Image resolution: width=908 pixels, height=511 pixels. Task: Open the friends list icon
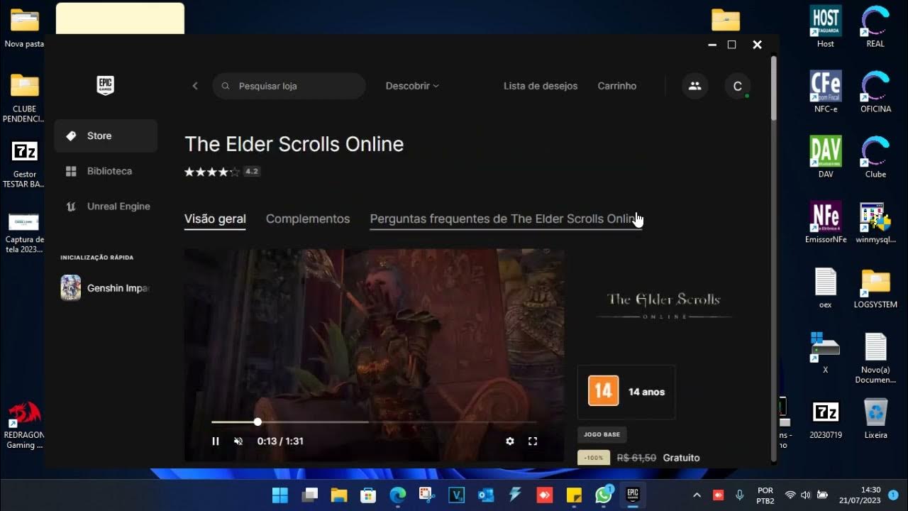coord(694,86)
